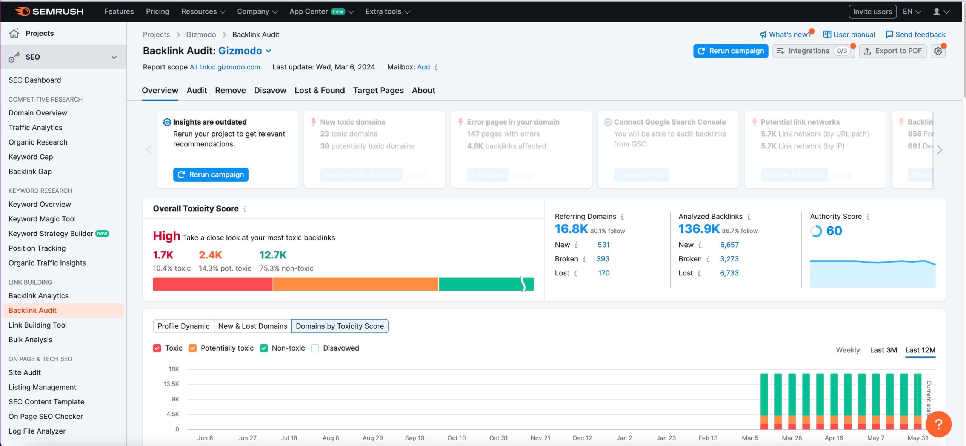Viewport: 966px width, 446px height.
Task: Open All links: gizmodo.com report scope
Action: (225, 67)
